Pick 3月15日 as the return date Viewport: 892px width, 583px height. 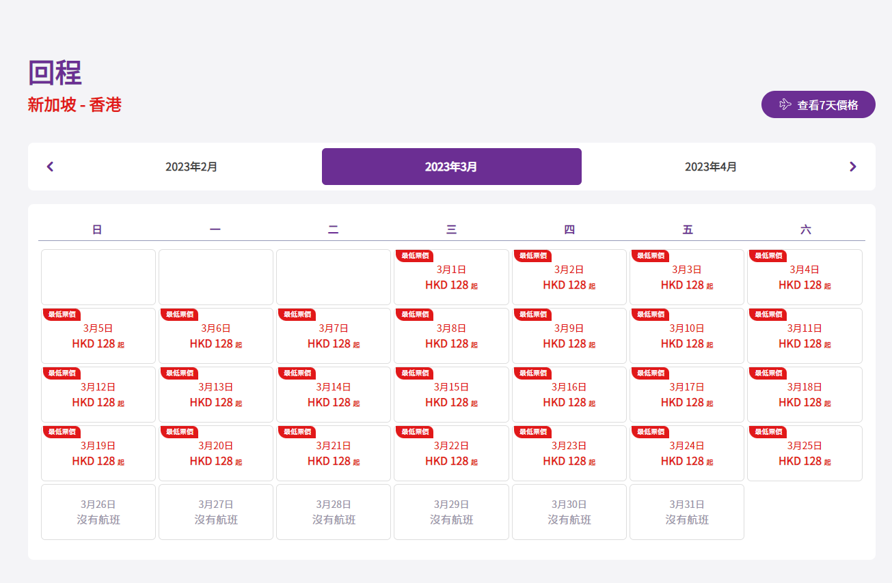451,395
